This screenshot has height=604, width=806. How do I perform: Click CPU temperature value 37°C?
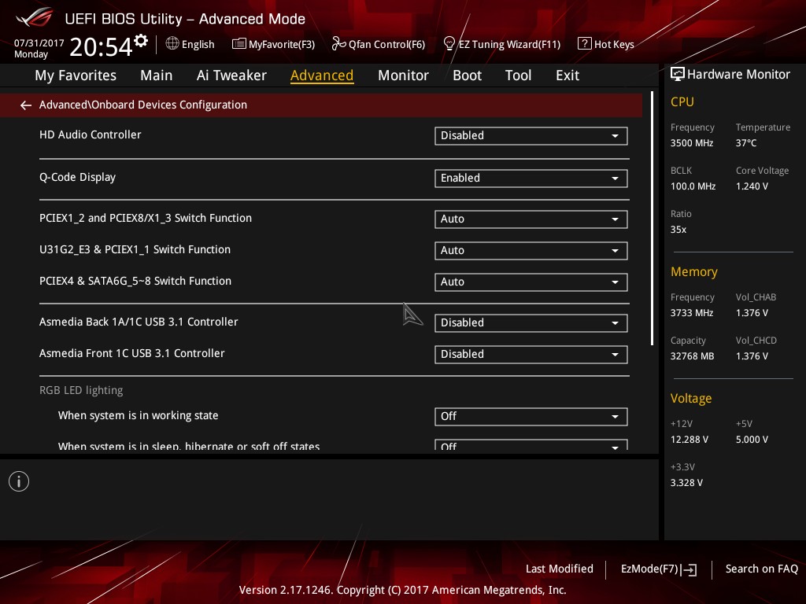(x=746, y=143)
